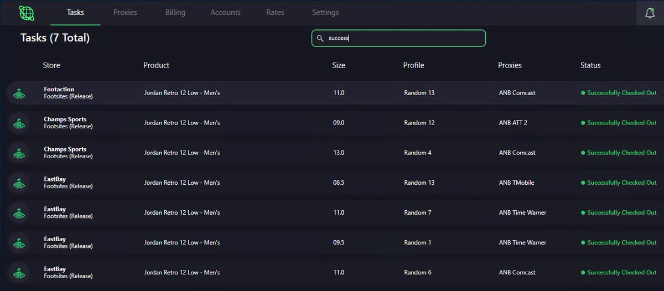664x291 pixels.
Task: Click profile 'Random 6'
Action: 418,272
